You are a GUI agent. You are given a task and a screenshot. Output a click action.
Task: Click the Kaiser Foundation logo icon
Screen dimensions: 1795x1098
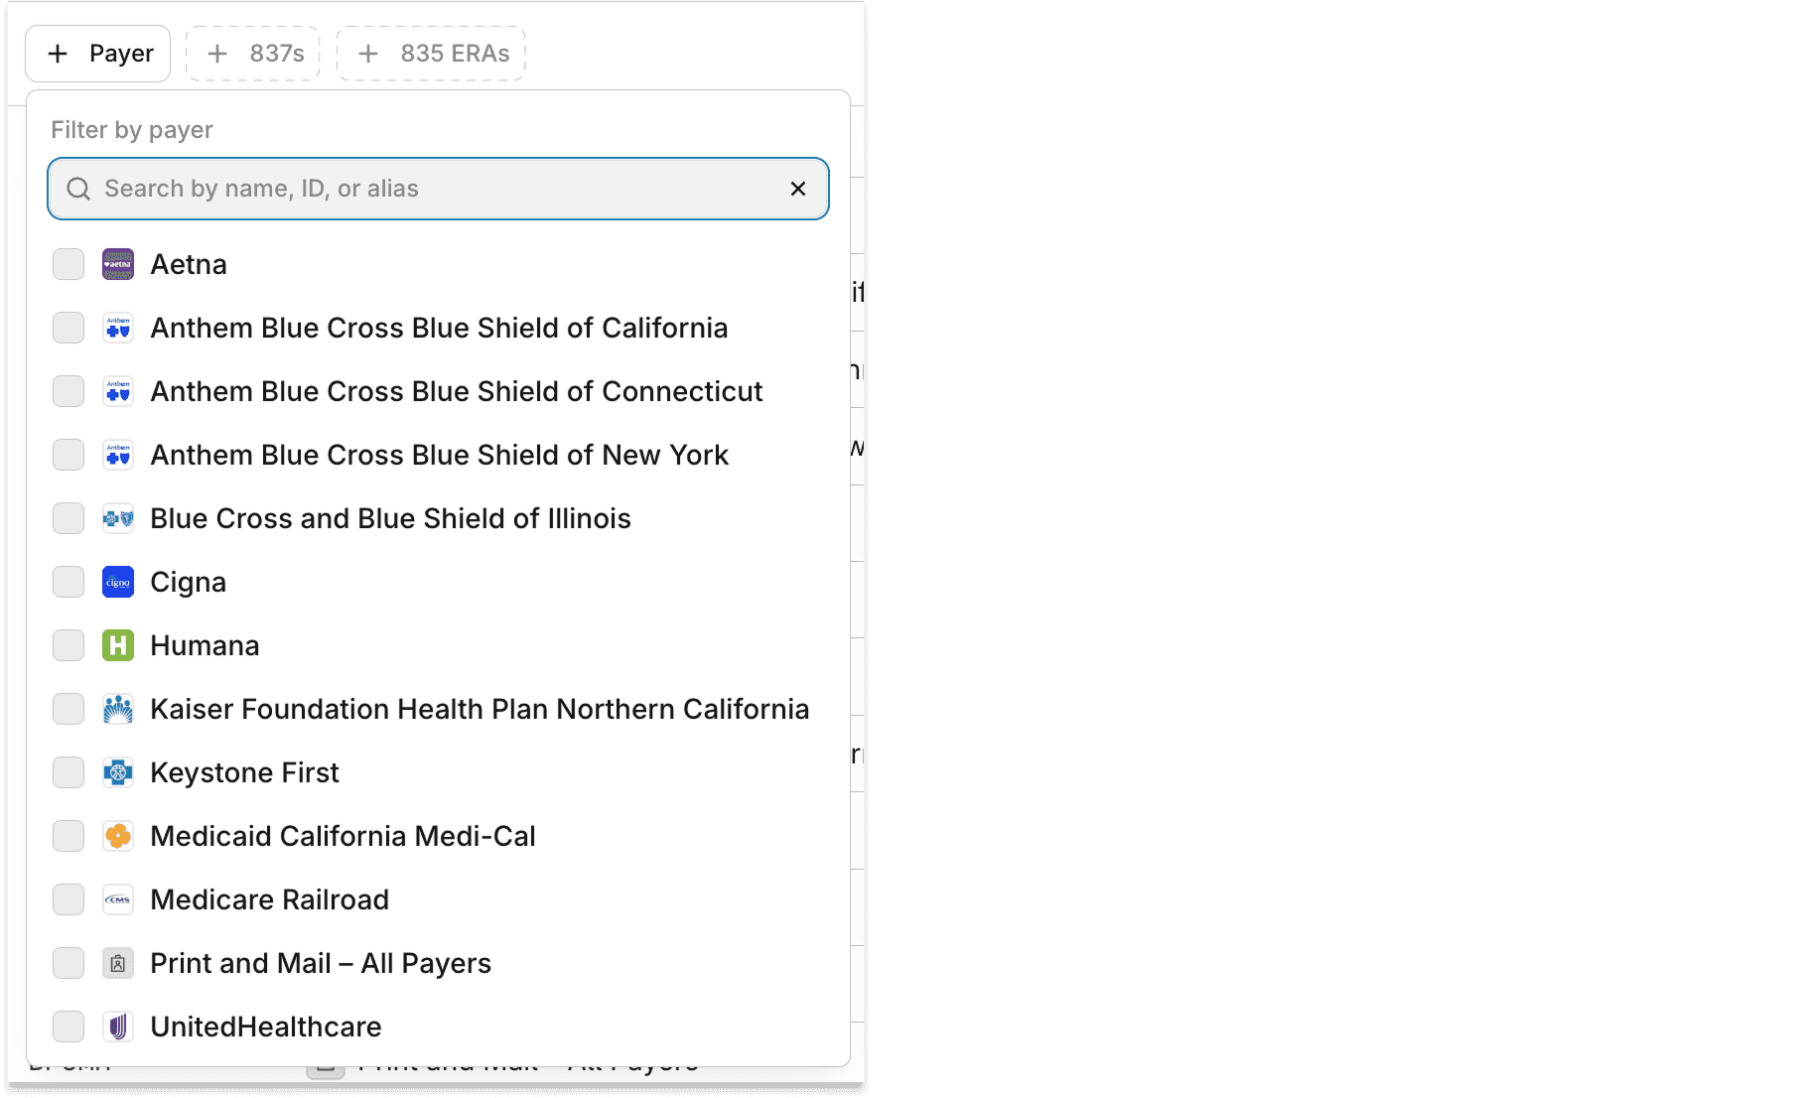click(118, 709)
